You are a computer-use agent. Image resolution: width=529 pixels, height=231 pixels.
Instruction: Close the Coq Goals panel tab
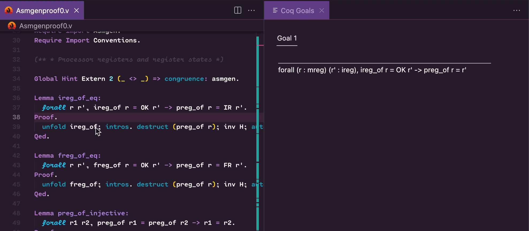coord(322,10)
